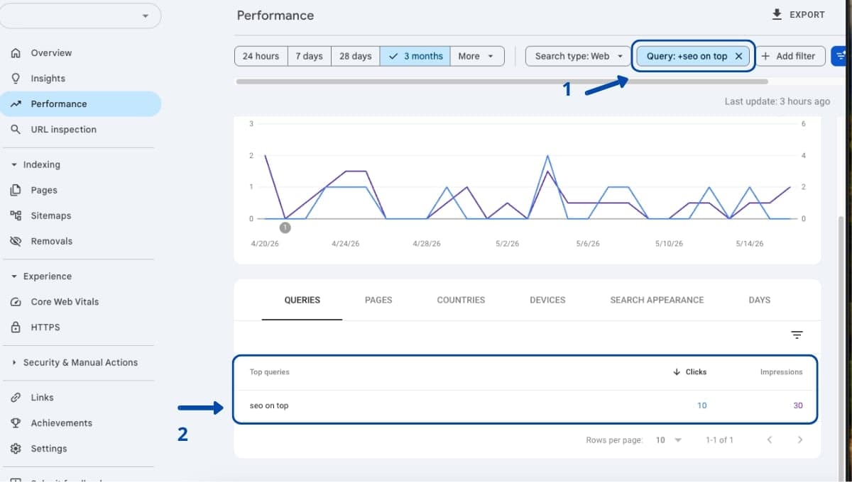Open the table filter rows icon
852x482 pixels.
797,335
